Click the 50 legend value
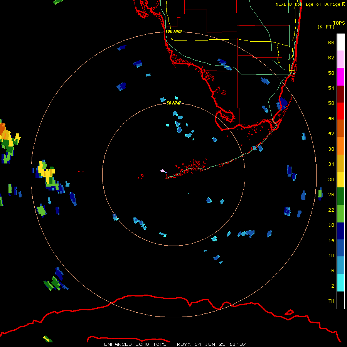This screenshot has width=347, height=347. [331, 103]
